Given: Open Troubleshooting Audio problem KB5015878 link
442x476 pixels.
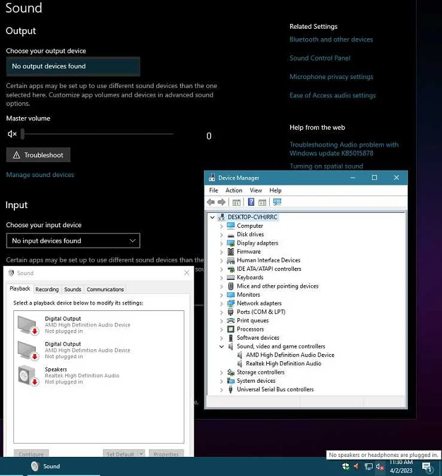Looking at the screenshot, I should 344,149.
